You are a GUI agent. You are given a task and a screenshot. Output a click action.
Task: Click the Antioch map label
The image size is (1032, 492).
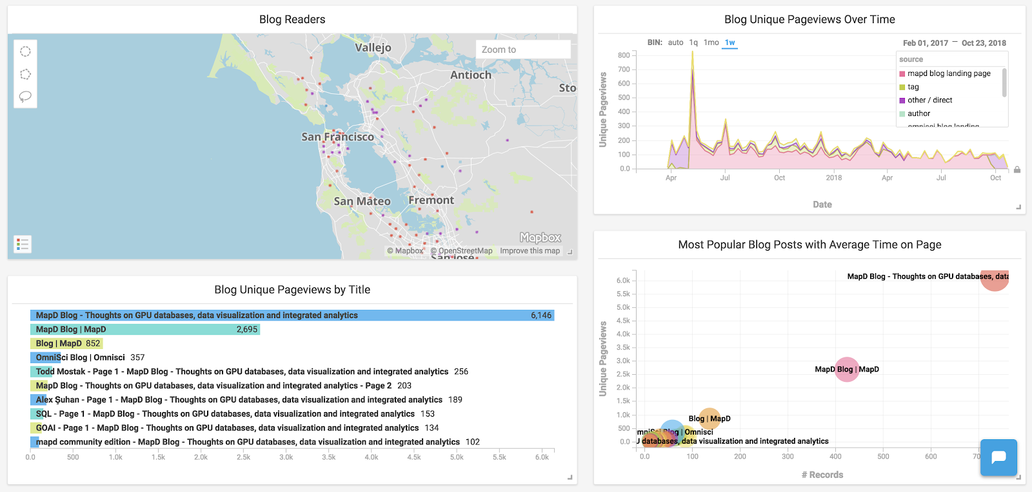(471, 75)
